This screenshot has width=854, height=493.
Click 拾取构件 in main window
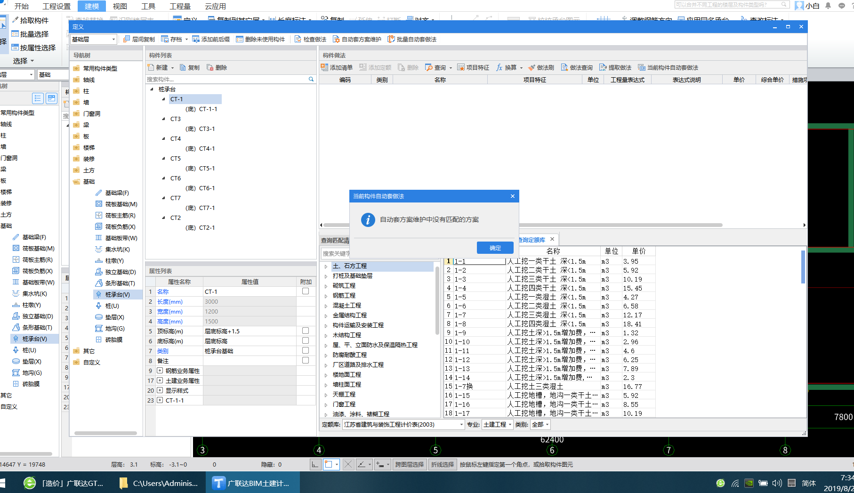coord(30,20)
